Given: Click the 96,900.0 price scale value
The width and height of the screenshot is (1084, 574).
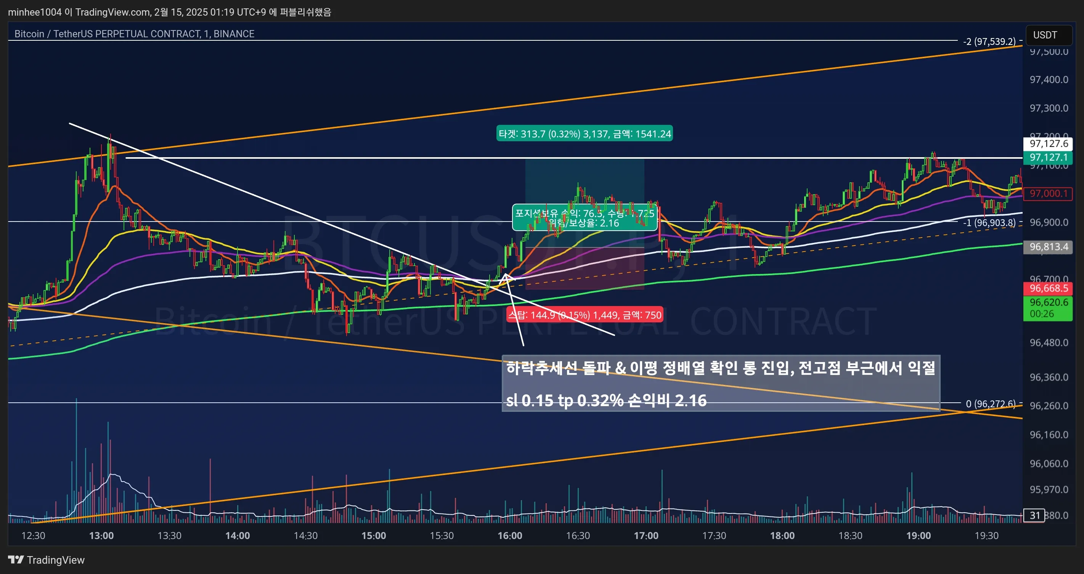Looking at the screenshot, I should point(1049,222).
